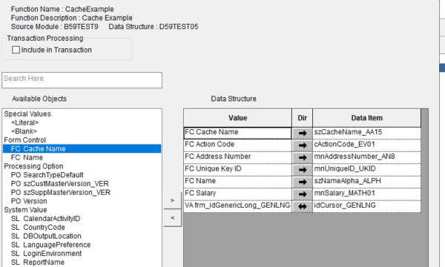The width and height of the screenshot is (445, 267).
Task: Select mnSalary_MATH01 data item cell
Action: (367, 194)
